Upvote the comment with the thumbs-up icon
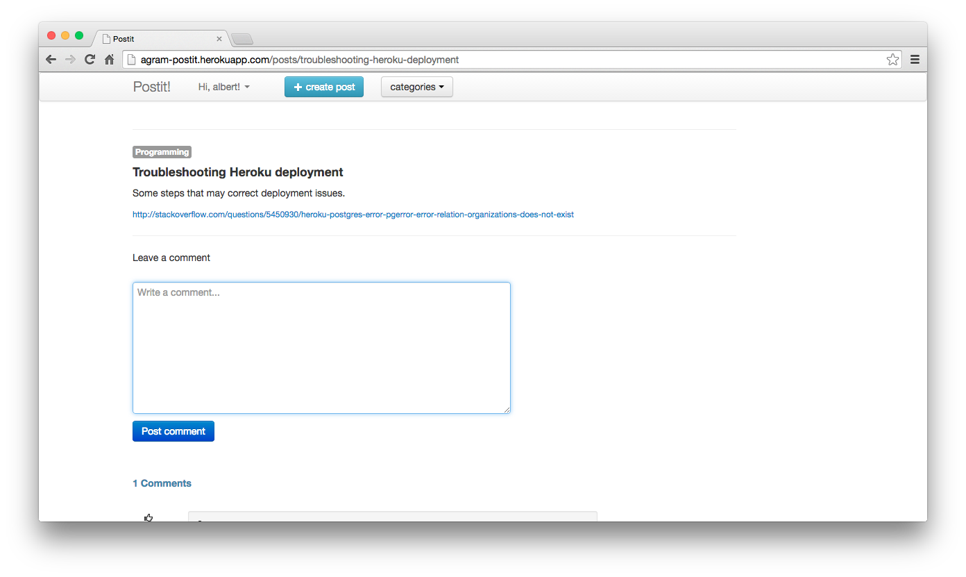The width and height of the screenshot is (966, 577). coord(149,517)
